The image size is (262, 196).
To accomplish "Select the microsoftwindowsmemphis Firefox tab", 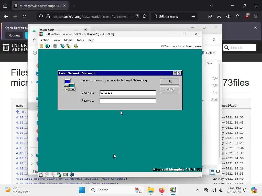I will pos(40,6).
